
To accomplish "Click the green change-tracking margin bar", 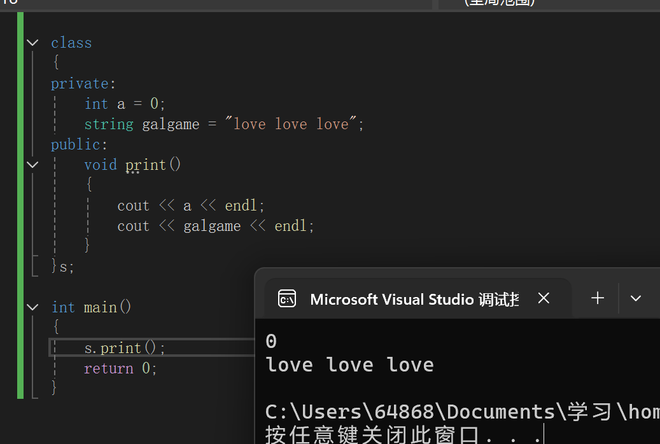I will click(x=20, y=205).
